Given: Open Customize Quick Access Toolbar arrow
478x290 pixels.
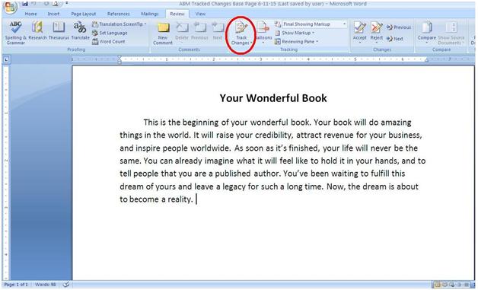Looking at the screenshot, I should (67, 4).
